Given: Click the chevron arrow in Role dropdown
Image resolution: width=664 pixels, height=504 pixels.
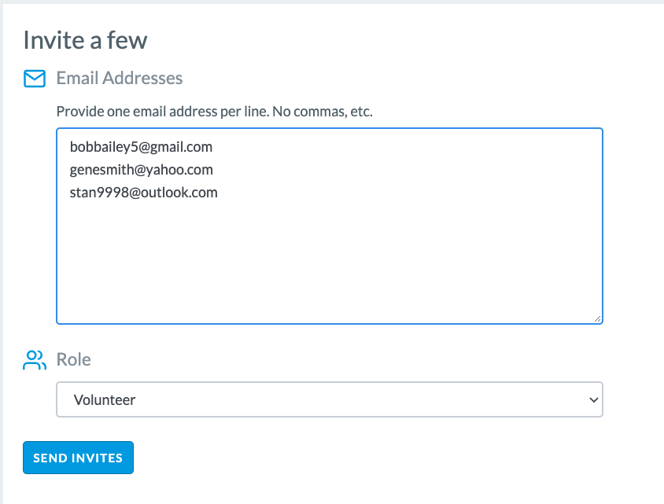Looking at the screenshot, I should click(x=594, y=399).
